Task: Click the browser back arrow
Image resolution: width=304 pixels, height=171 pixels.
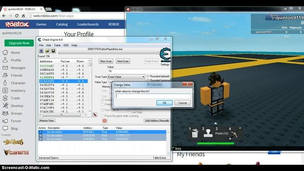Action: coord(4,16)
